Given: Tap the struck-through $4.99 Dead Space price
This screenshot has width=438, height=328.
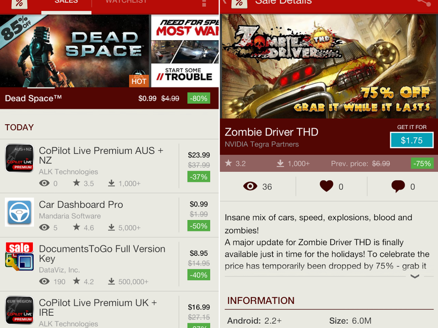Looking at the screenshot, I should point(170,98).
